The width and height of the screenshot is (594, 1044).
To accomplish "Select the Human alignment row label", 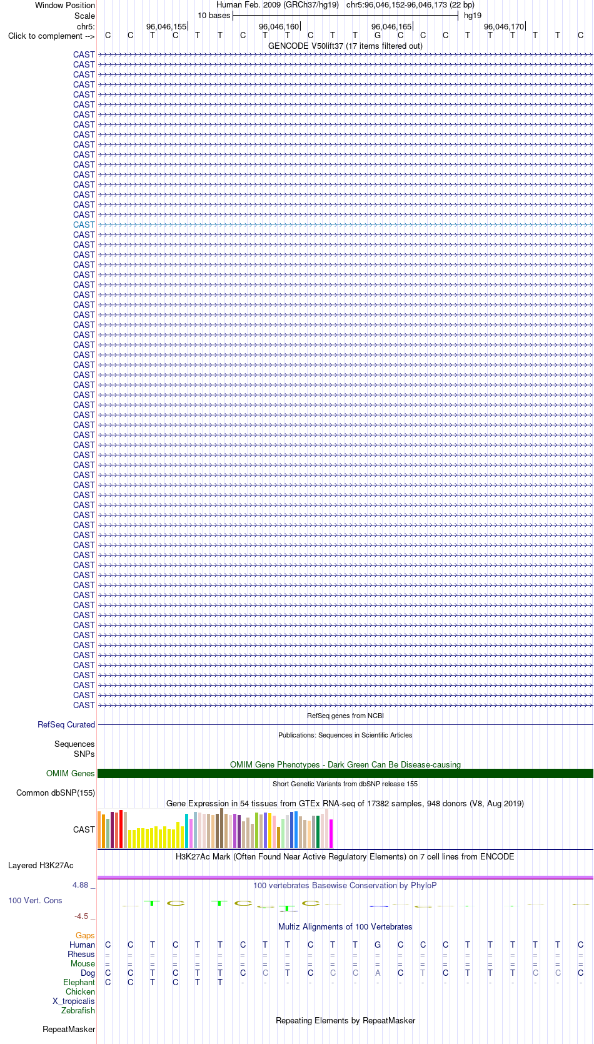I will coord(82,945).
